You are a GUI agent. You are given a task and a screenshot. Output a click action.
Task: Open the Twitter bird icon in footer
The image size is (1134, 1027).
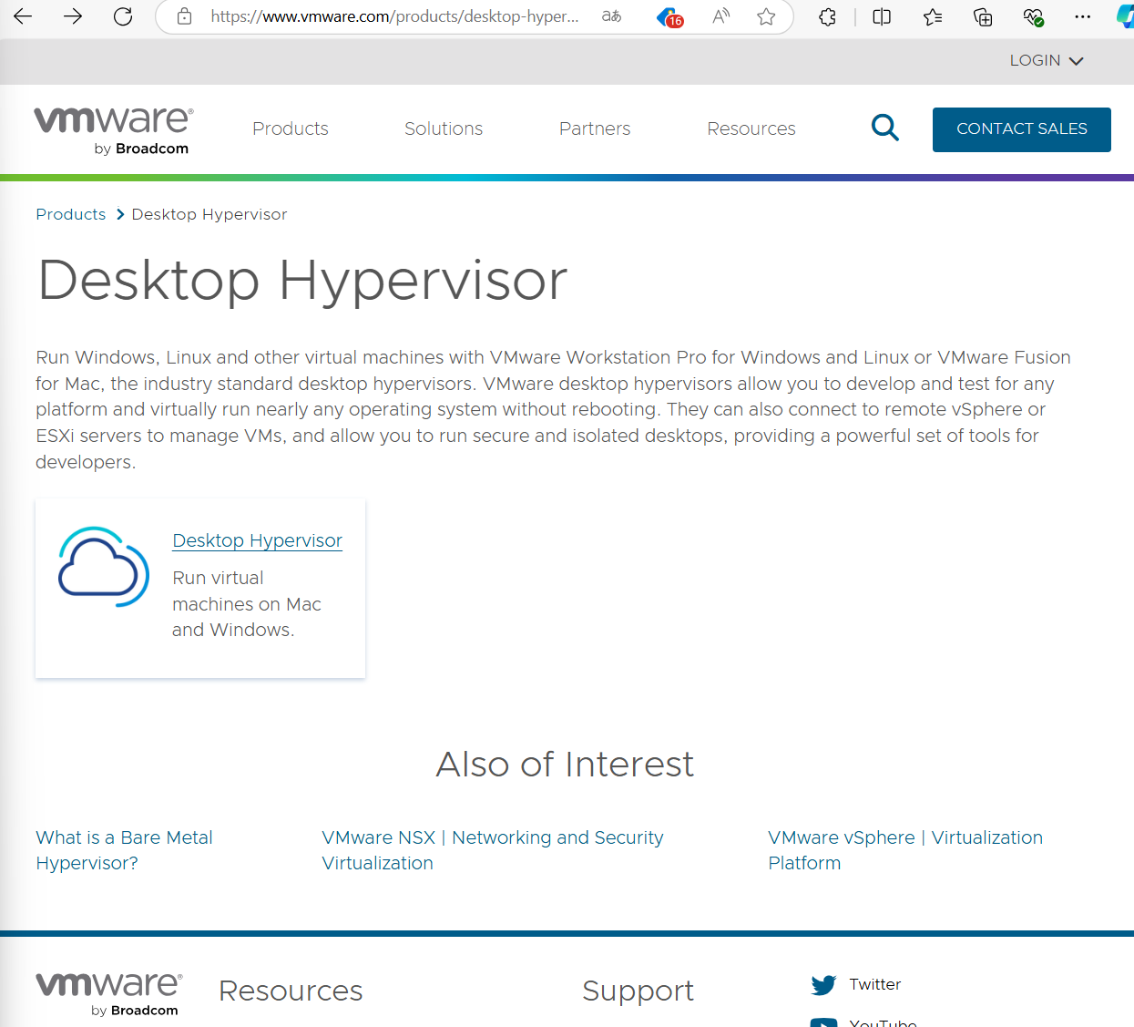tap(823, 985)
